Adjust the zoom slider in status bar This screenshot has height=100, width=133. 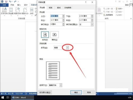(x=121, y=94)
